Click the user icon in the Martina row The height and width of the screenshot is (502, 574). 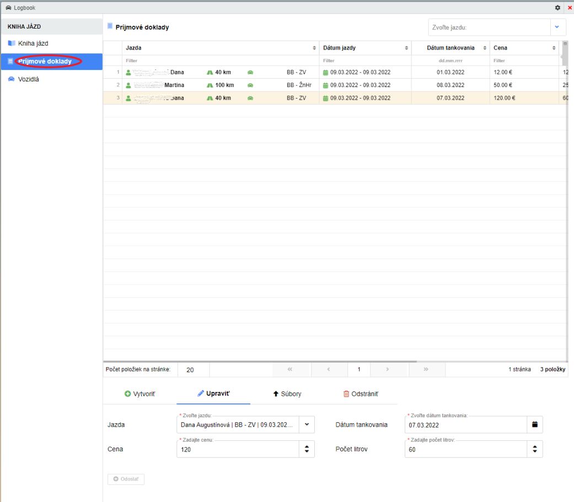tap(128, 85)
